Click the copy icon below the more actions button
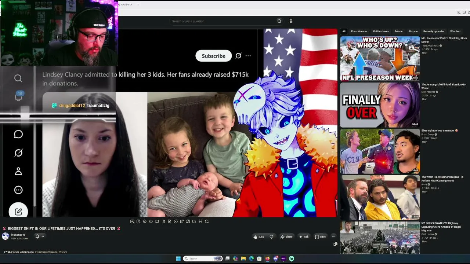This screenshot has width=470, height=264. pos(335,244)
